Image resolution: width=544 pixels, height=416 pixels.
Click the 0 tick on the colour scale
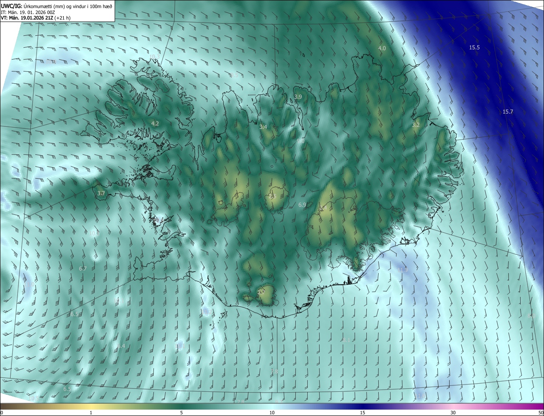point(2,413)
